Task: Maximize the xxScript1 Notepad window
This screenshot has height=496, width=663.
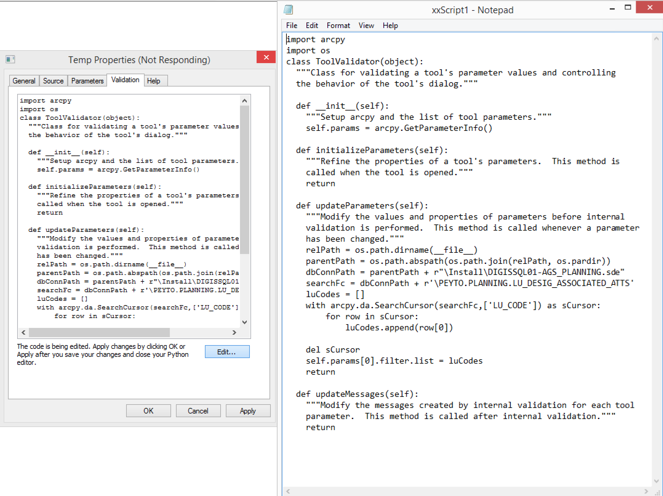Action: tap(628, 7)
